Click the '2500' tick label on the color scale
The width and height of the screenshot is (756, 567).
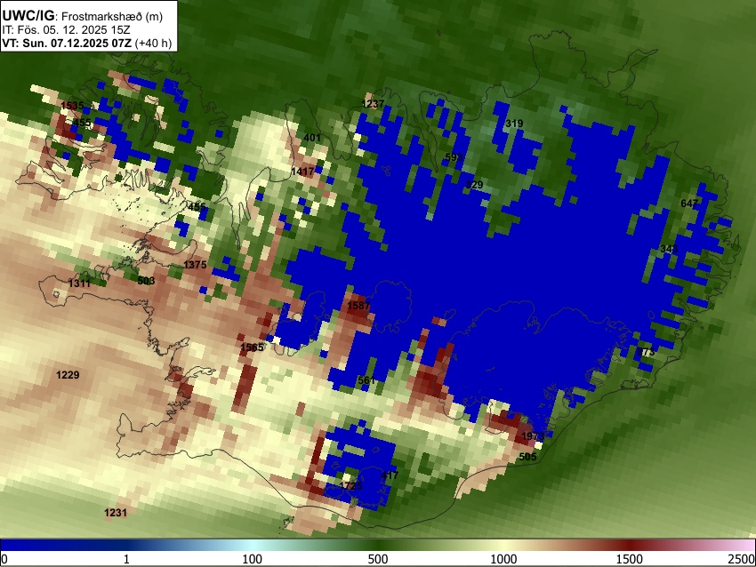[742, 559]
